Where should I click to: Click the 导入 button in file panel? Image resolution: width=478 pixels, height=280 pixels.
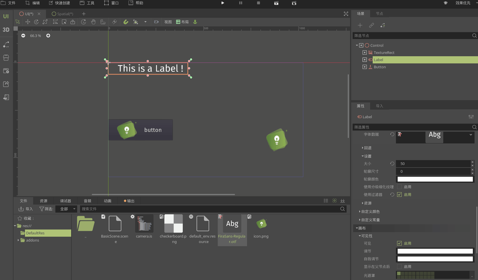[x=26, y=209]
